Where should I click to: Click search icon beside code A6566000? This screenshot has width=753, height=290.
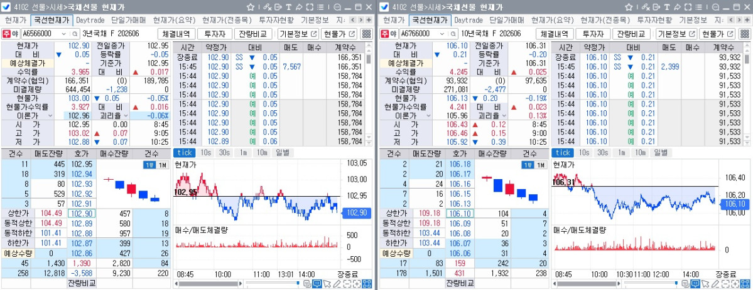tap(75, 34)
